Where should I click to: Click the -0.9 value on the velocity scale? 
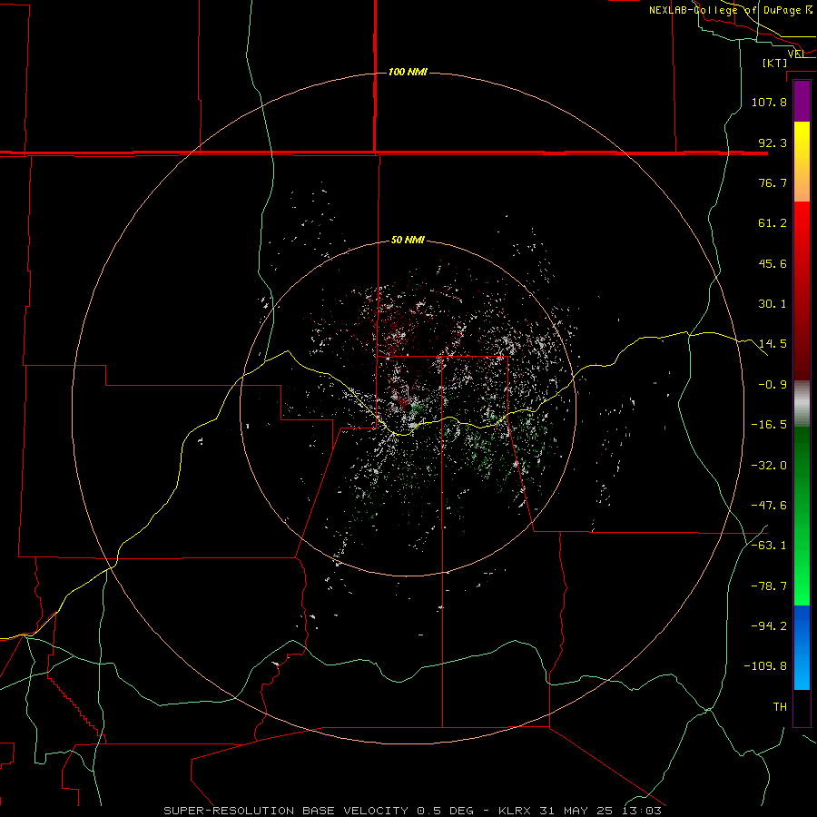773,385
